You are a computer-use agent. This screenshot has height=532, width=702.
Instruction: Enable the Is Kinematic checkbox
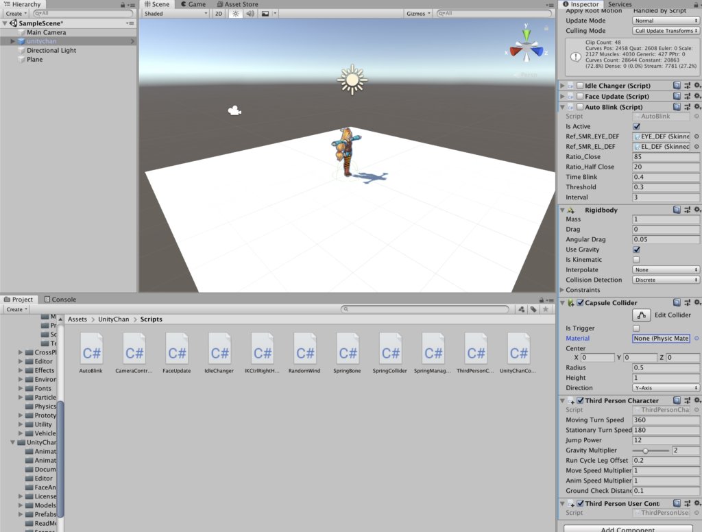pos(637,260)
